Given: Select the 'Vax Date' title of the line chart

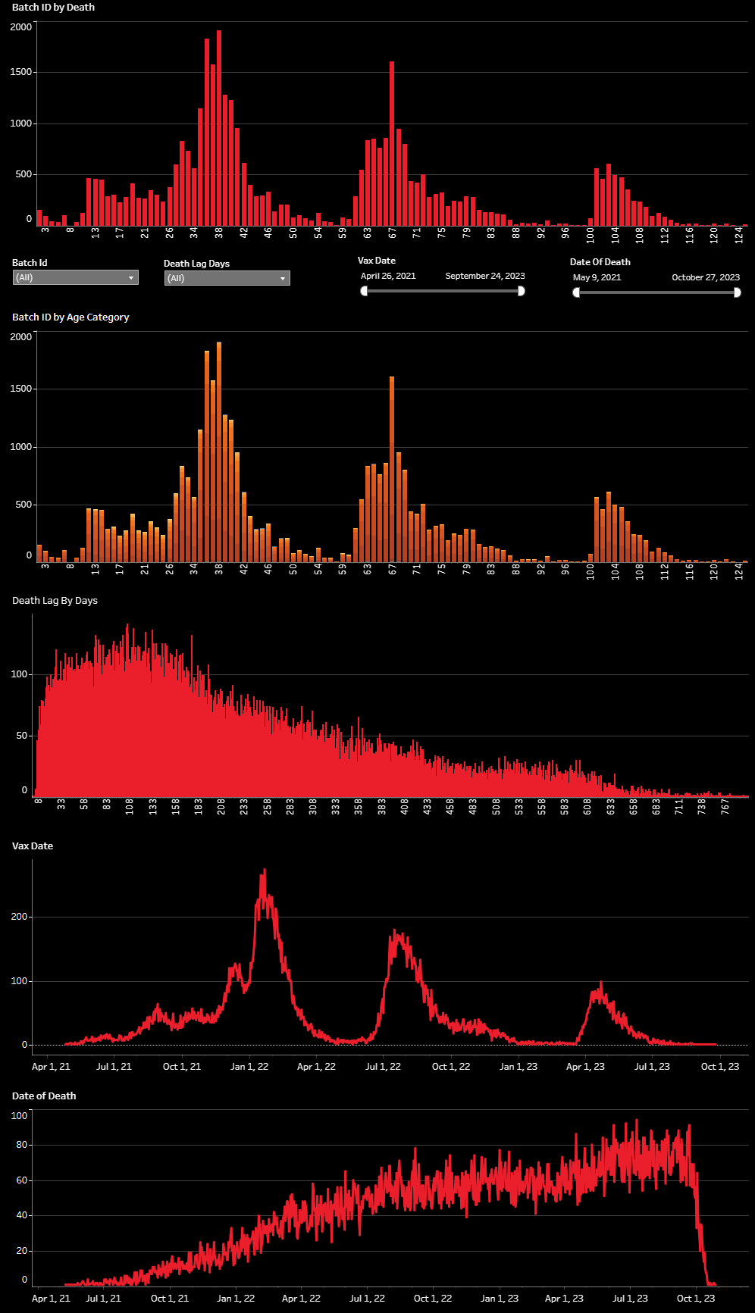Looking at the screenshot, I should [33, 846].
